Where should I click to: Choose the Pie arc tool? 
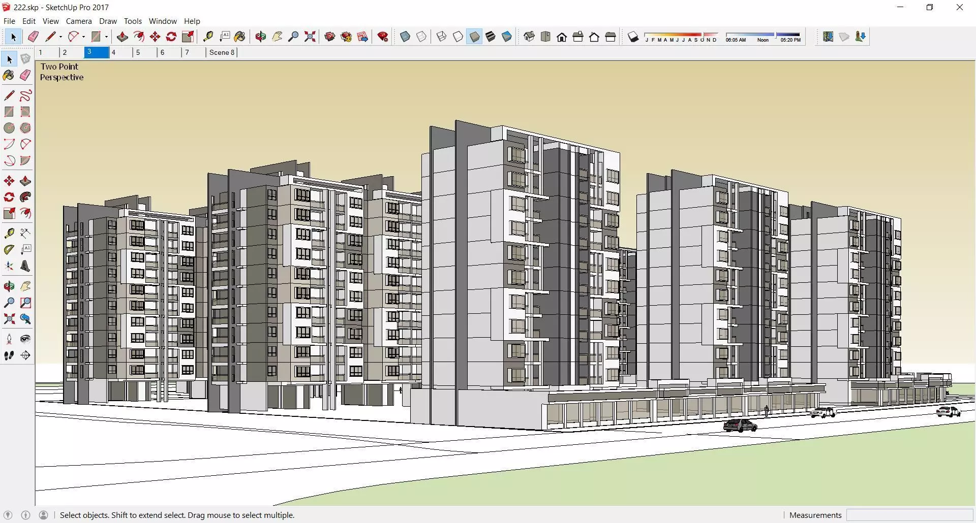coord(25,160)
